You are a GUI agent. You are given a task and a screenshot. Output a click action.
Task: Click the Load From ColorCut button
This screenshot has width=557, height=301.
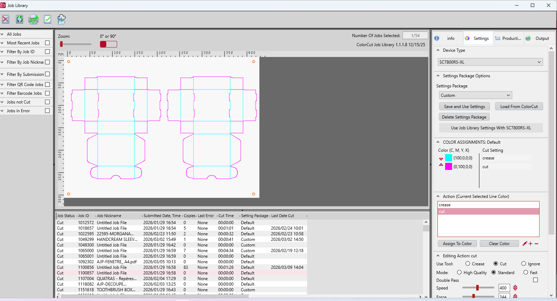pyautogui.click(x=519, y=106)
